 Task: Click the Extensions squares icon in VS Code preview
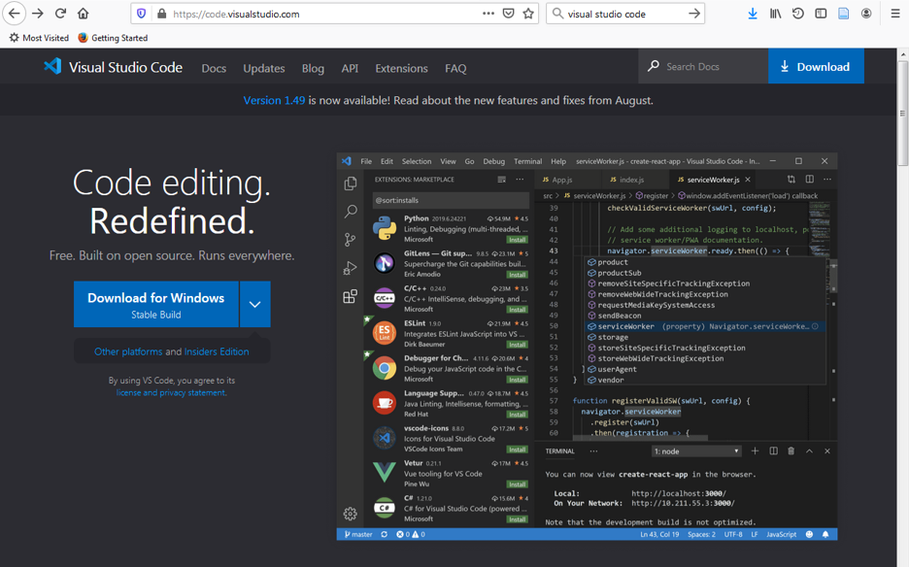(351, 296)
